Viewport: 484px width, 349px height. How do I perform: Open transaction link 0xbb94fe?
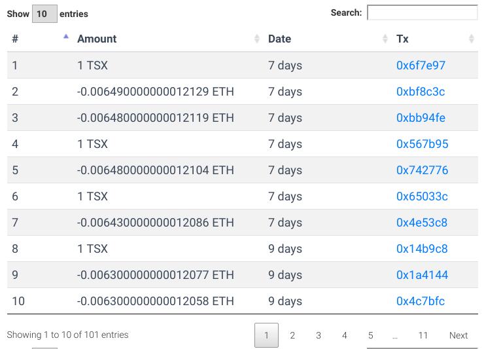[421, 118]
